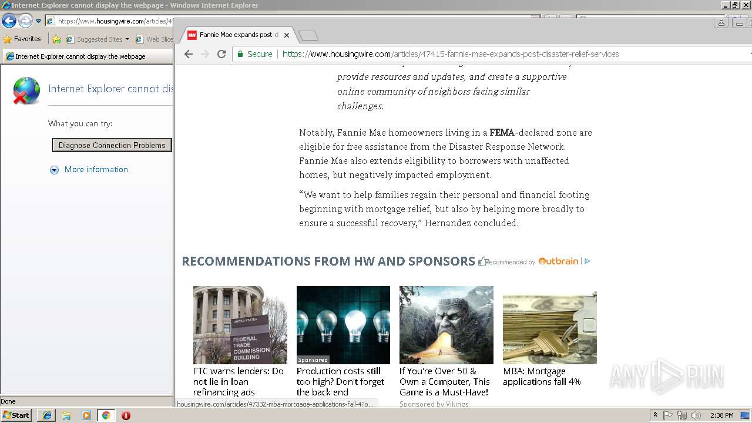Open 'MBA: Mortgage applications fall 4%' link

542,377
